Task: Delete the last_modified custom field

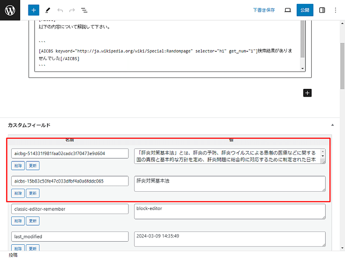Action: point(18,248)
